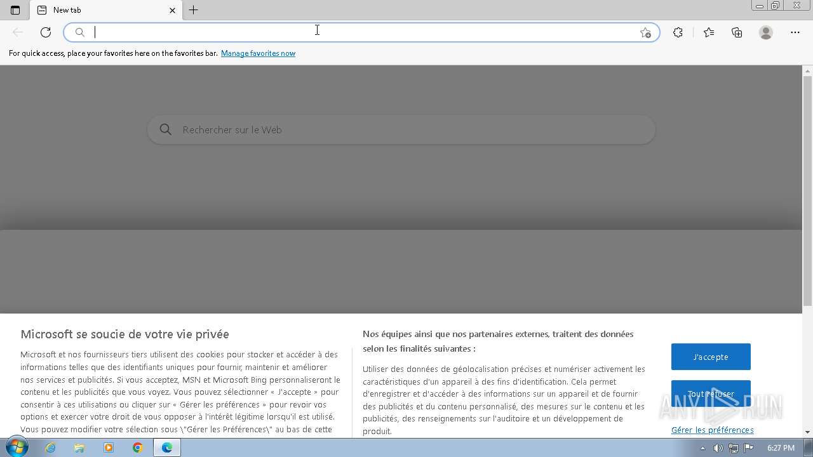Click the back navigation arrow

tap(18, 32)
